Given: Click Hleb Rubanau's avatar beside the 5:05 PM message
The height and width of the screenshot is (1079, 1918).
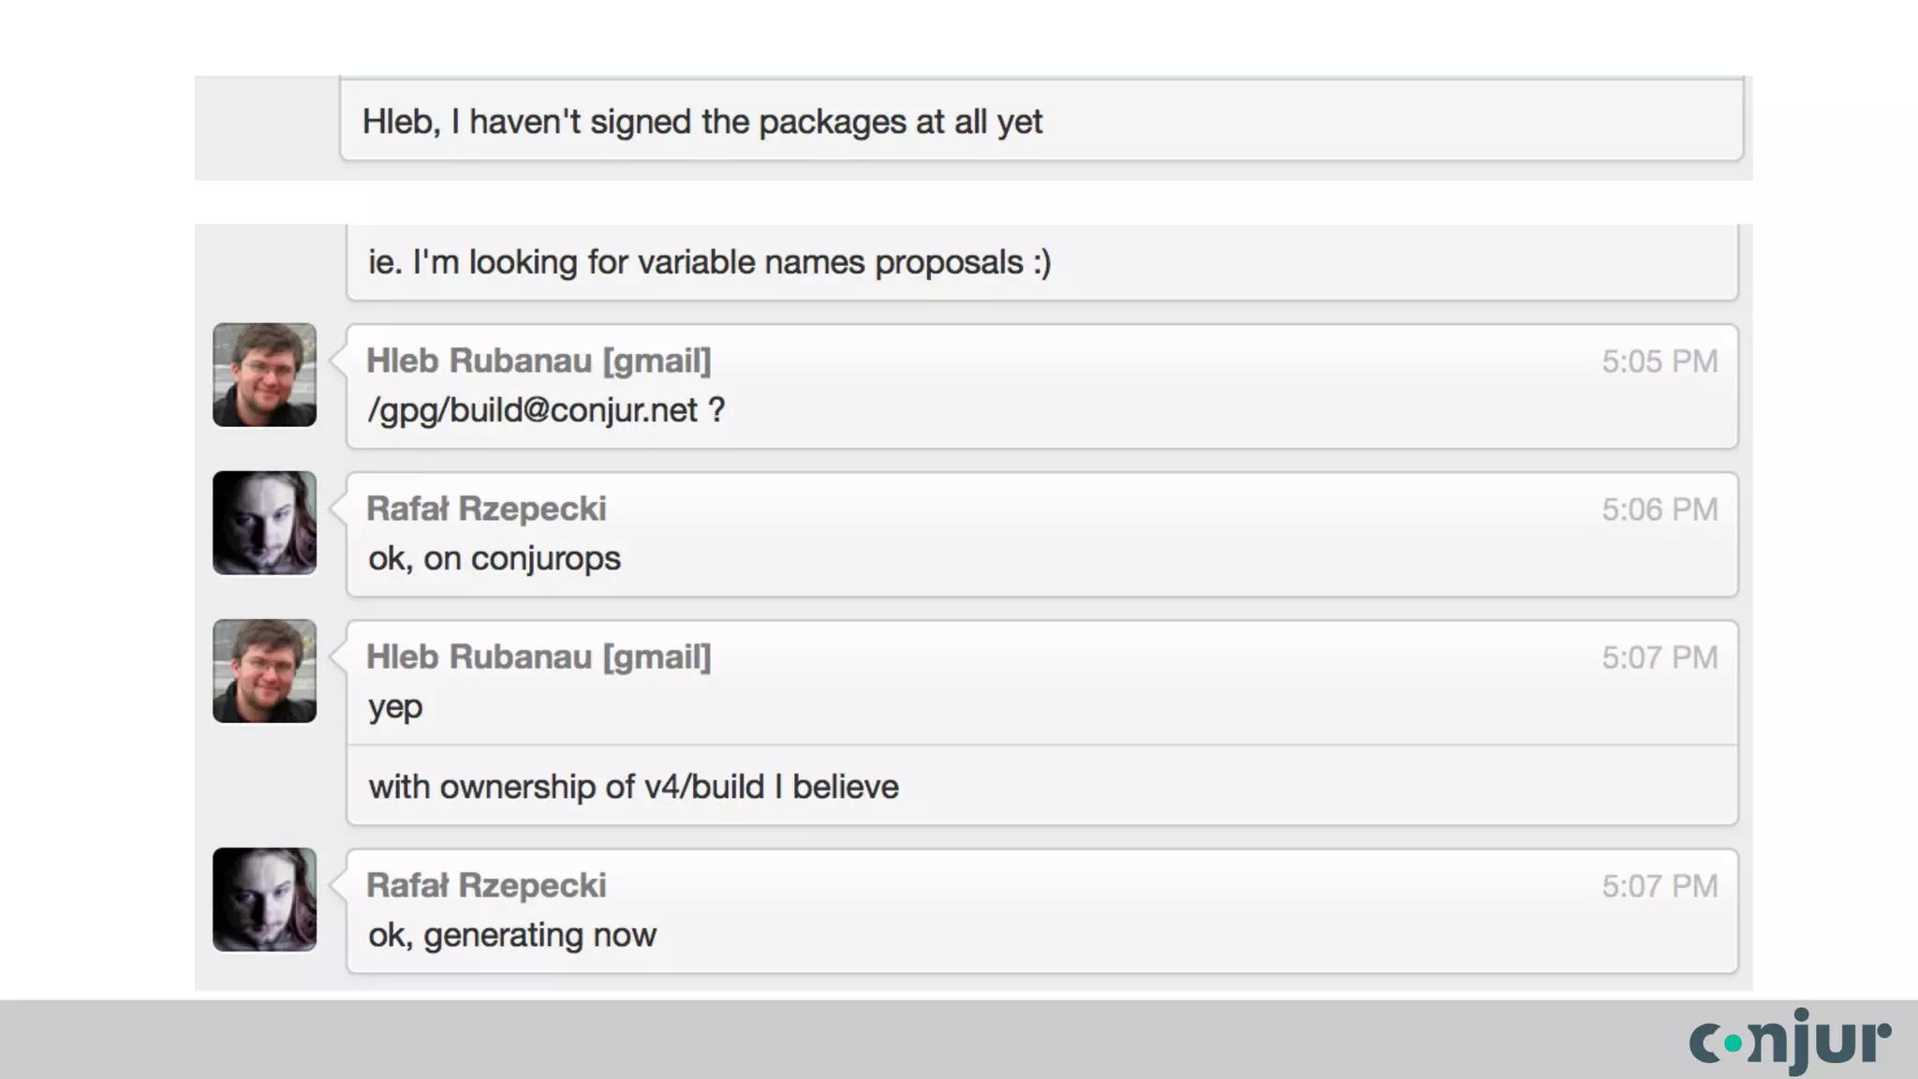Looking at the screenshot, I should (264, 375).
